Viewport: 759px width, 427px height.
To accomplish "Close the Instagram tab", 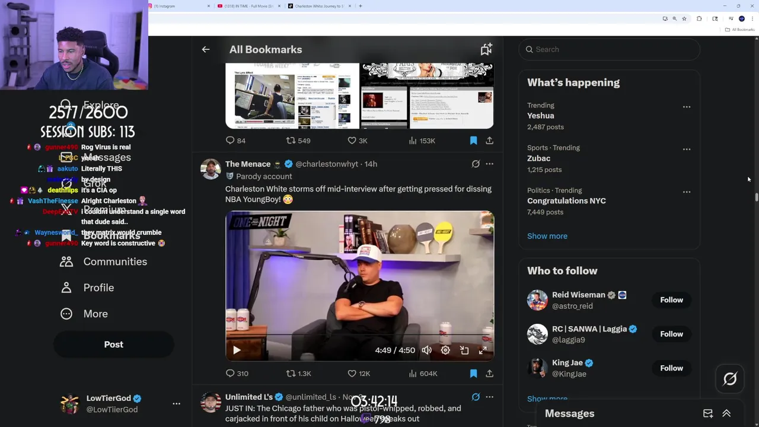I will tap(209, 6).
